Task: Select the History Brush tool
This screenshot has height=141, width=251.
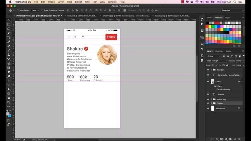Action: (x=9, y=59)
